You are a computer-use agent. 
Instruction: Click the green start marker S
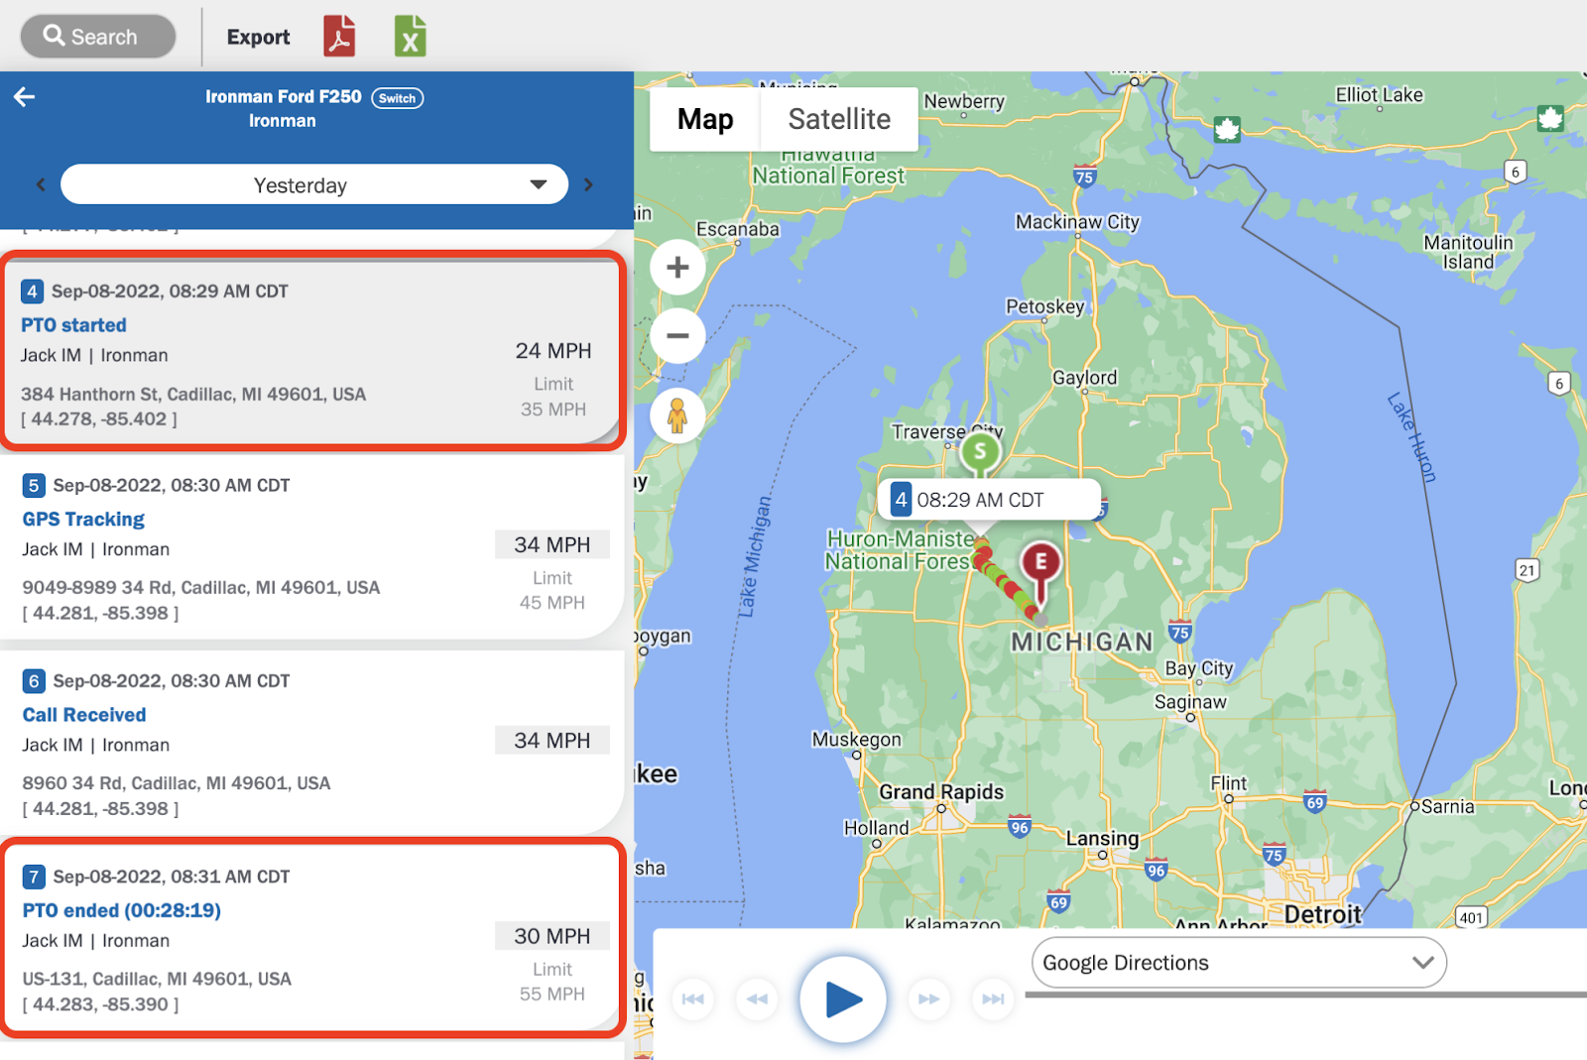click(980, 452)
